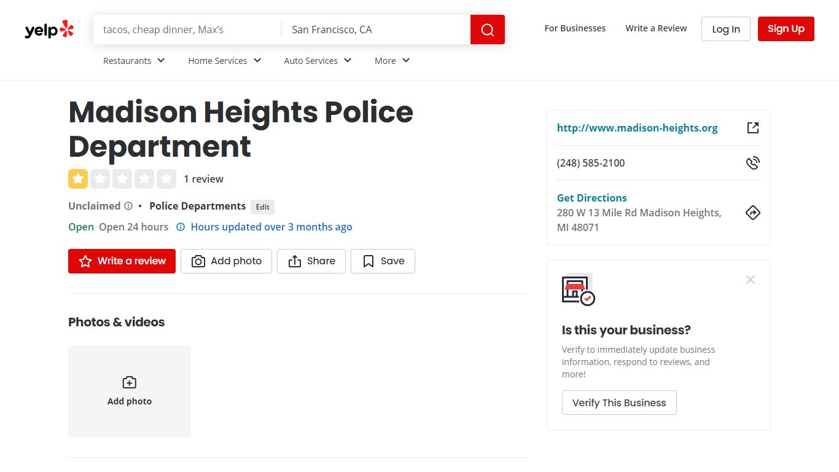Click the search terms input field

pyautogui.click(x=187, y=29)
